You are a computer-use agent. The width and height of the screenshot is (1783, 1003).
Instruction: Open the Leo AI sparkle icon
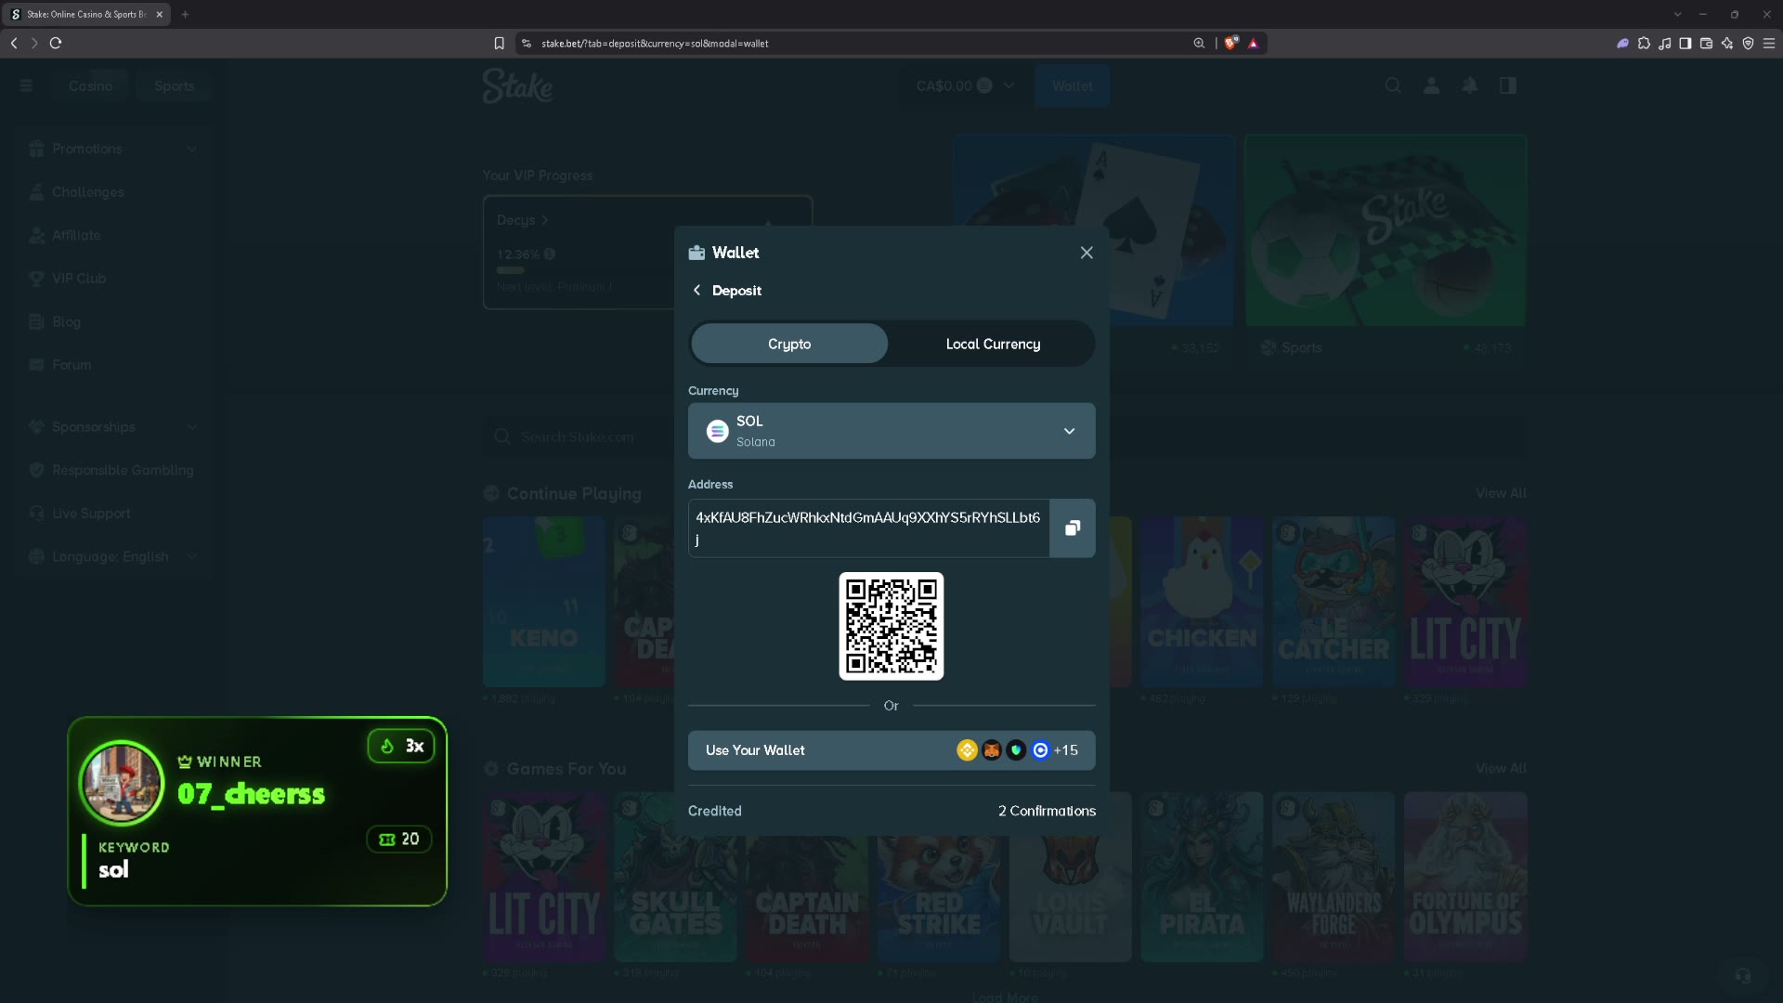tap(1727, 43)
